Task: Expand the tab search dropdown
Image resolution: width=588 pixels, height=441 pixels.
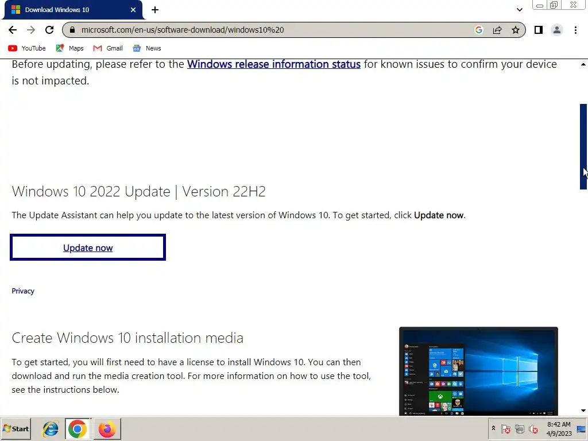Action: click(519, 10)
